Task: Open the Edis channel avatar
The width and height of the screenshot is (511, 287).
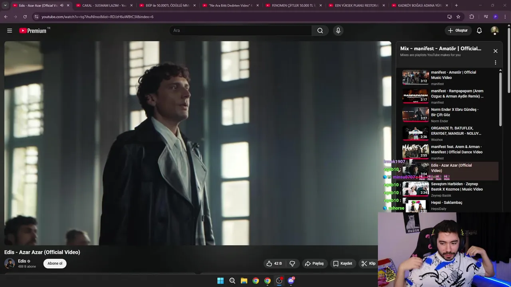Action: click(10, 263)
